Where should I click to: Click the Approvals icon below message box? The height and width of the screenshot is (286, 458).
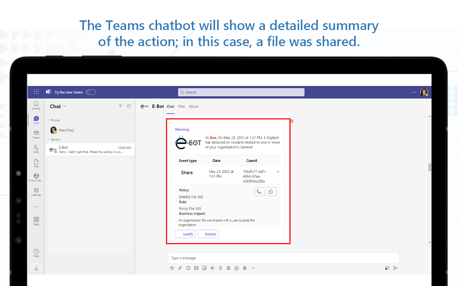[x=229, y=268]
